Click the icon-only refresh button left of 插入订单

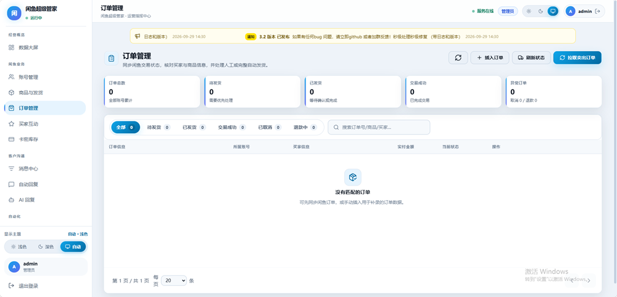[458, 57]
